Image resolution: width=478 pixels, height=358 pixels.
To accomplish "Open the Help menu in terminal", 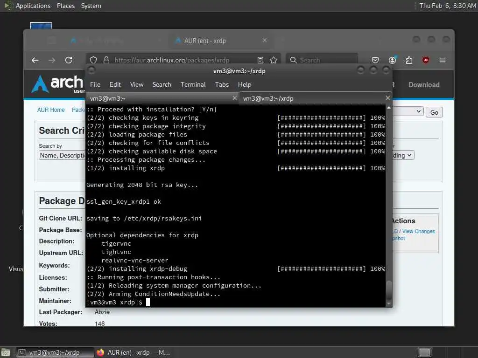I will click(x=245, y=85).
